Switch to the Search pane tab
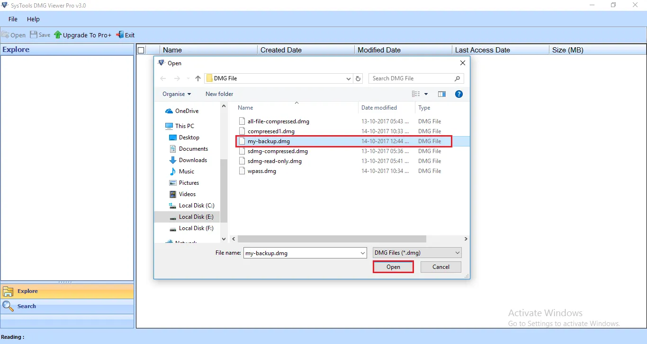The width and height of the screenshot is (647, 344). (67, 306)
